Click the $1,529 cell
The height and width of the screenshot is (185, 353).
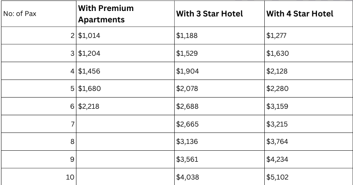187,53
